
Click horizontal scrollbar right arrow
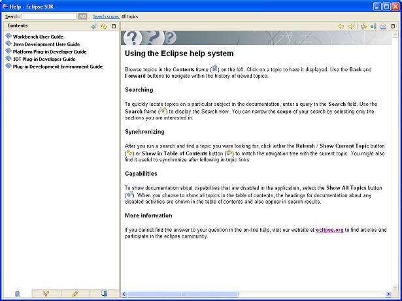tap(388, 294)
